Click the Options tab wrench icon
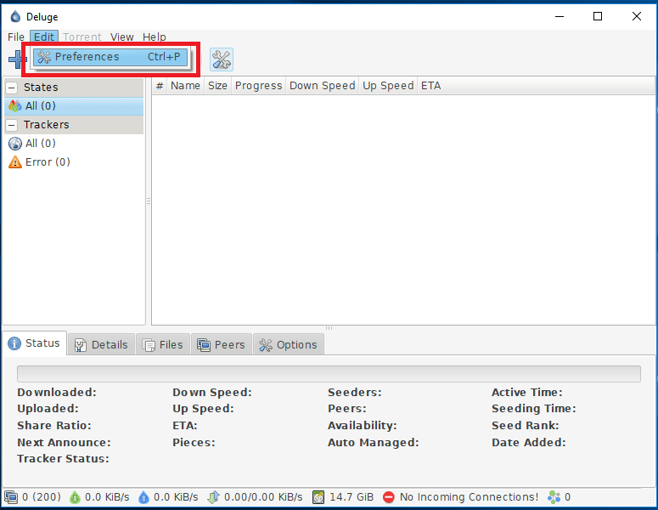658x510 pixels. point(266,345)
